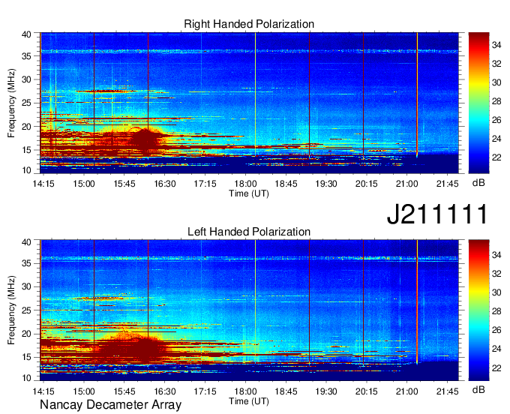The width and height of the screenshot is (510, 414).
Task: Click Frequency (MHz) axis label of Right Handed plot
Action: [x=11, y=103]
